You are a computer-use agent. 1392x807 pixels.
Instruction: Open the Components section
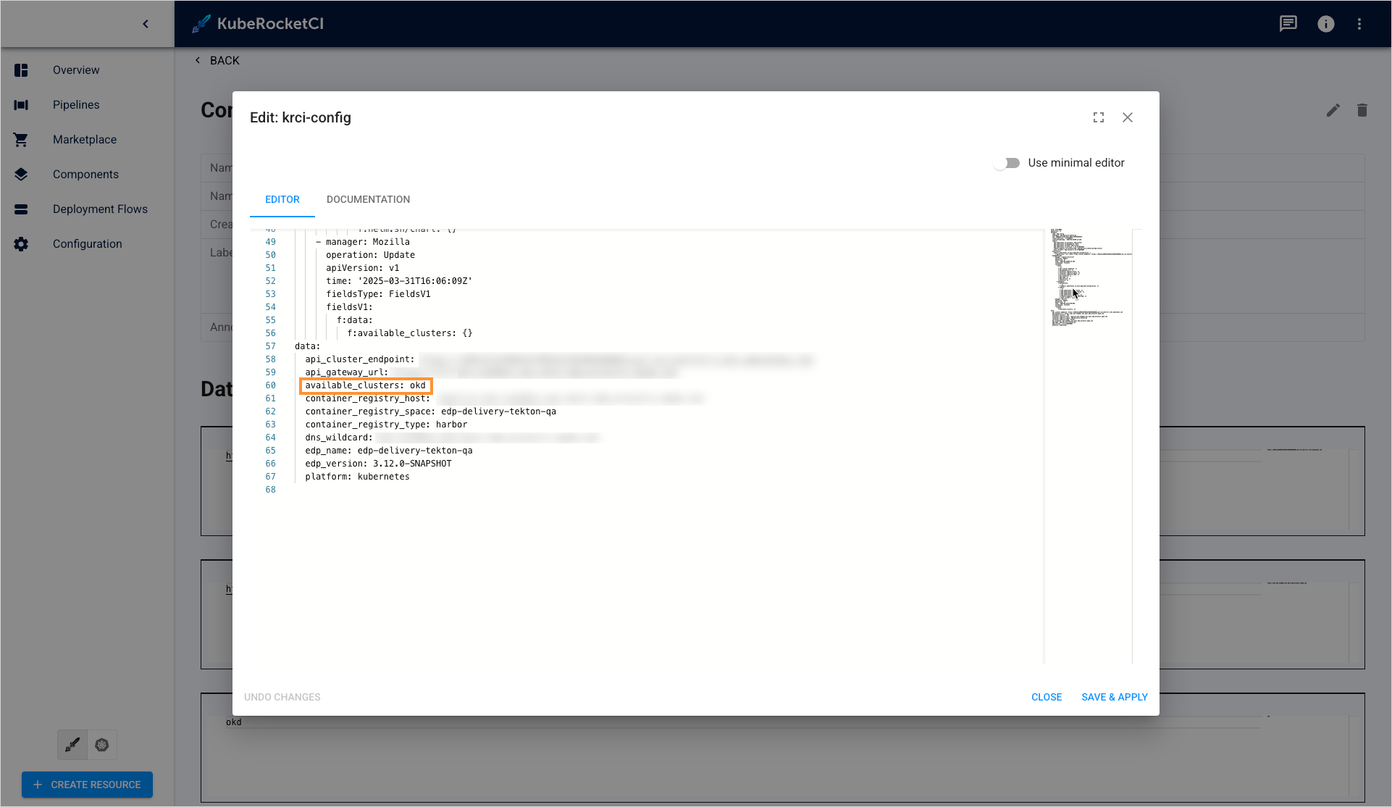click(x=85, y=174)
